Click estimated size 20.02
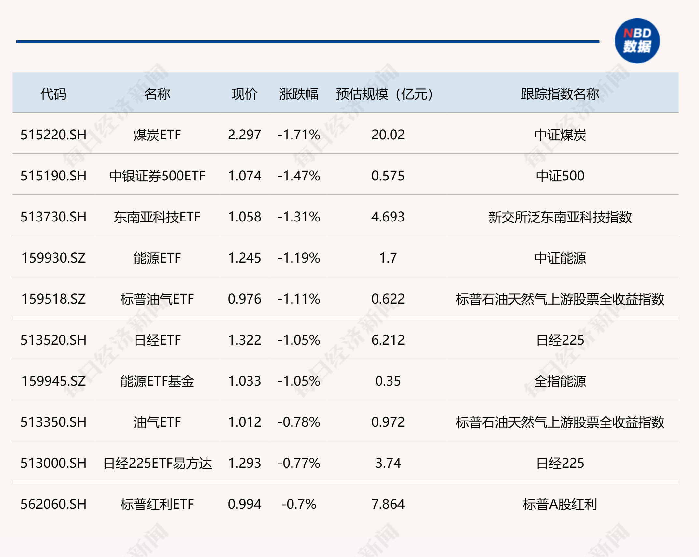The image size is (699, 557). pos(388,135)
